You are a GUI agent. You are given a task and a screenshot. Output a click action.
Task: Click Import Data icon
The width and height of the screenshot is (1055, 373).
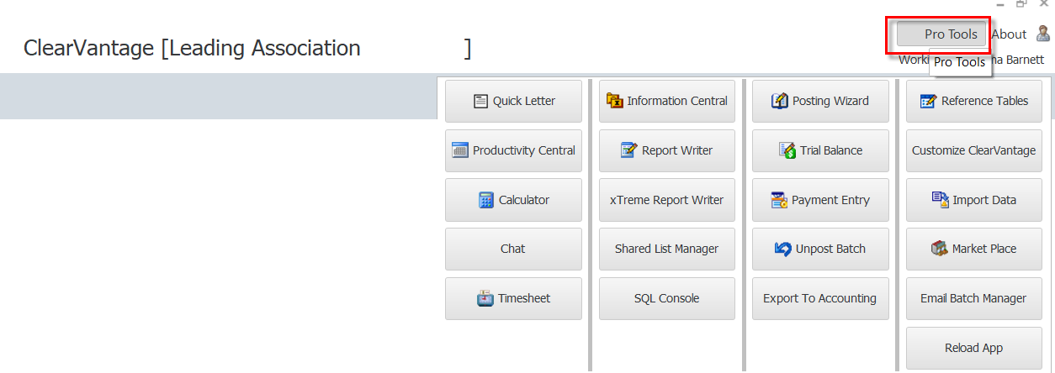(x=940, y=200)
